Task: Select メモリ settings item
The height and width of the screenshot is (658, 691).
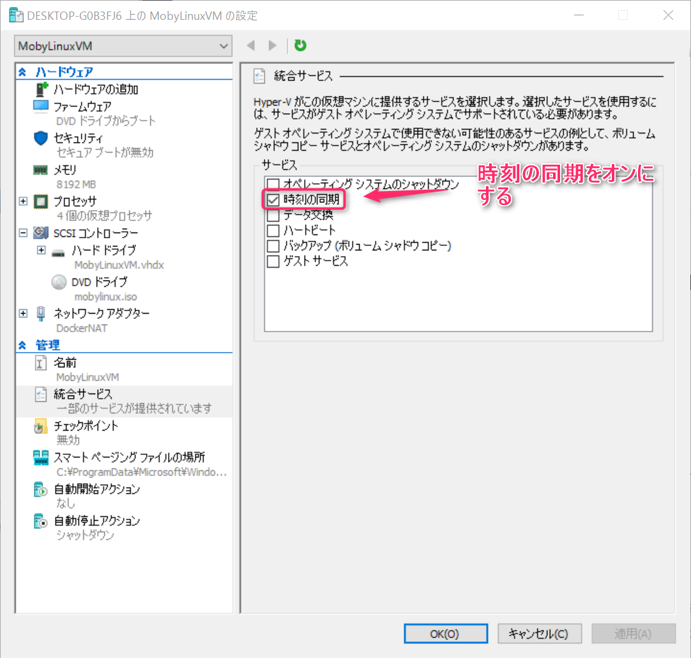Action: pos(65,170)
